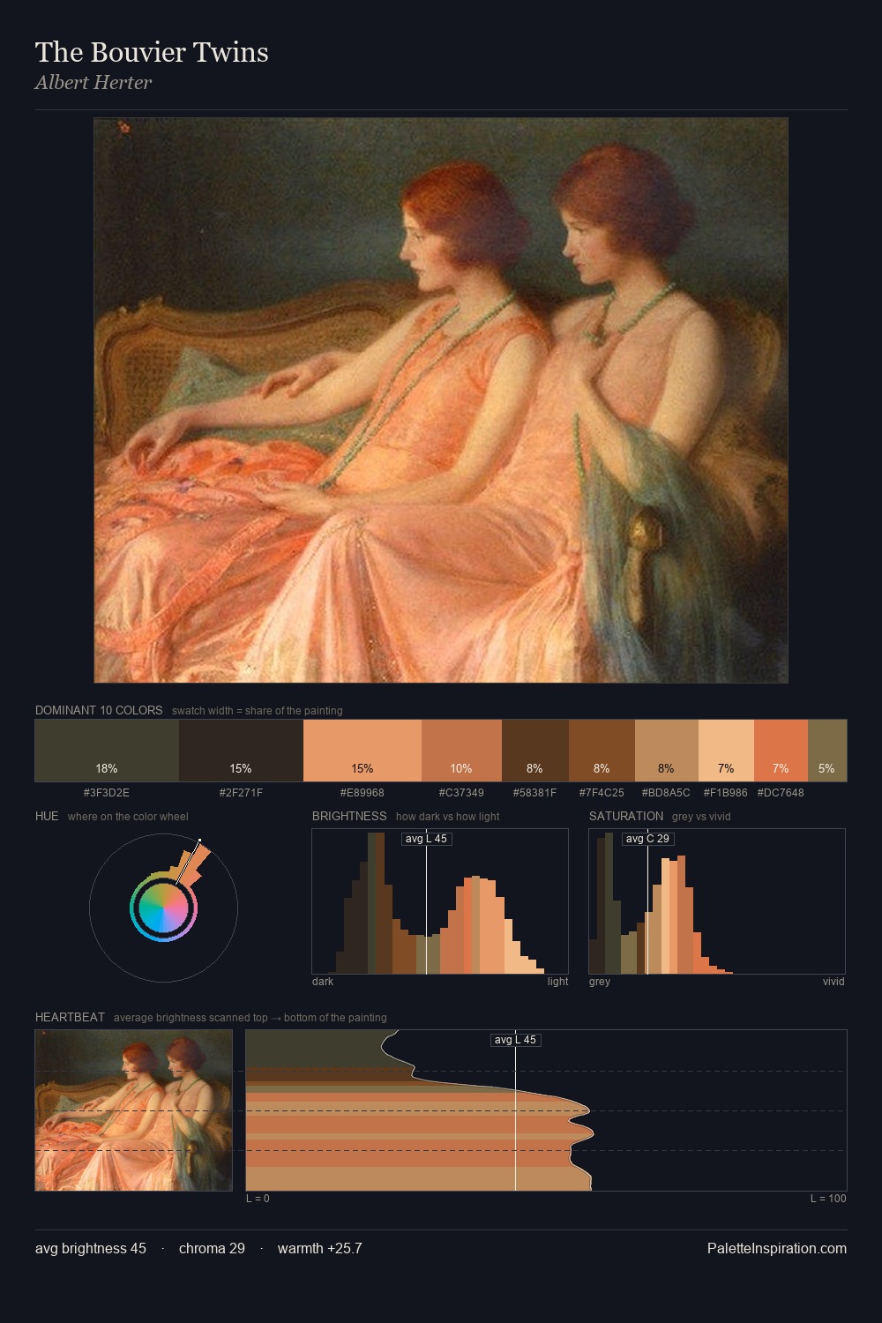Image resolution: width=882 pixels, height=1323 pixels.
Task: Select the 5% khaki swatch
Action: point(827,751)
